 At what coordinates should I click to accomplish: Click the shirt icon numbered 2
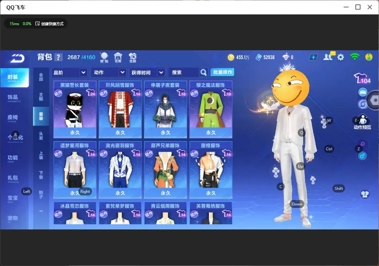(x=365, y=194)
